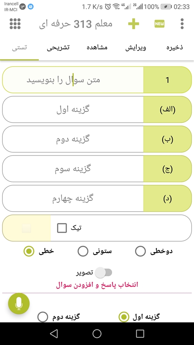Tap the NEW badge icon
Image resolution: width=194 pixels, height=345 pixels.
(159, 24)
